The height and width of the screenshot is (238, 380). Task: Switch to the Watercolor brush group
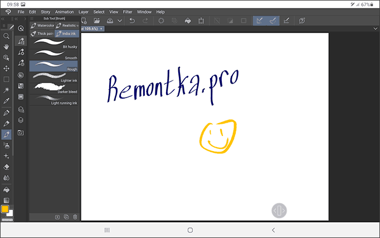(42, 26)
